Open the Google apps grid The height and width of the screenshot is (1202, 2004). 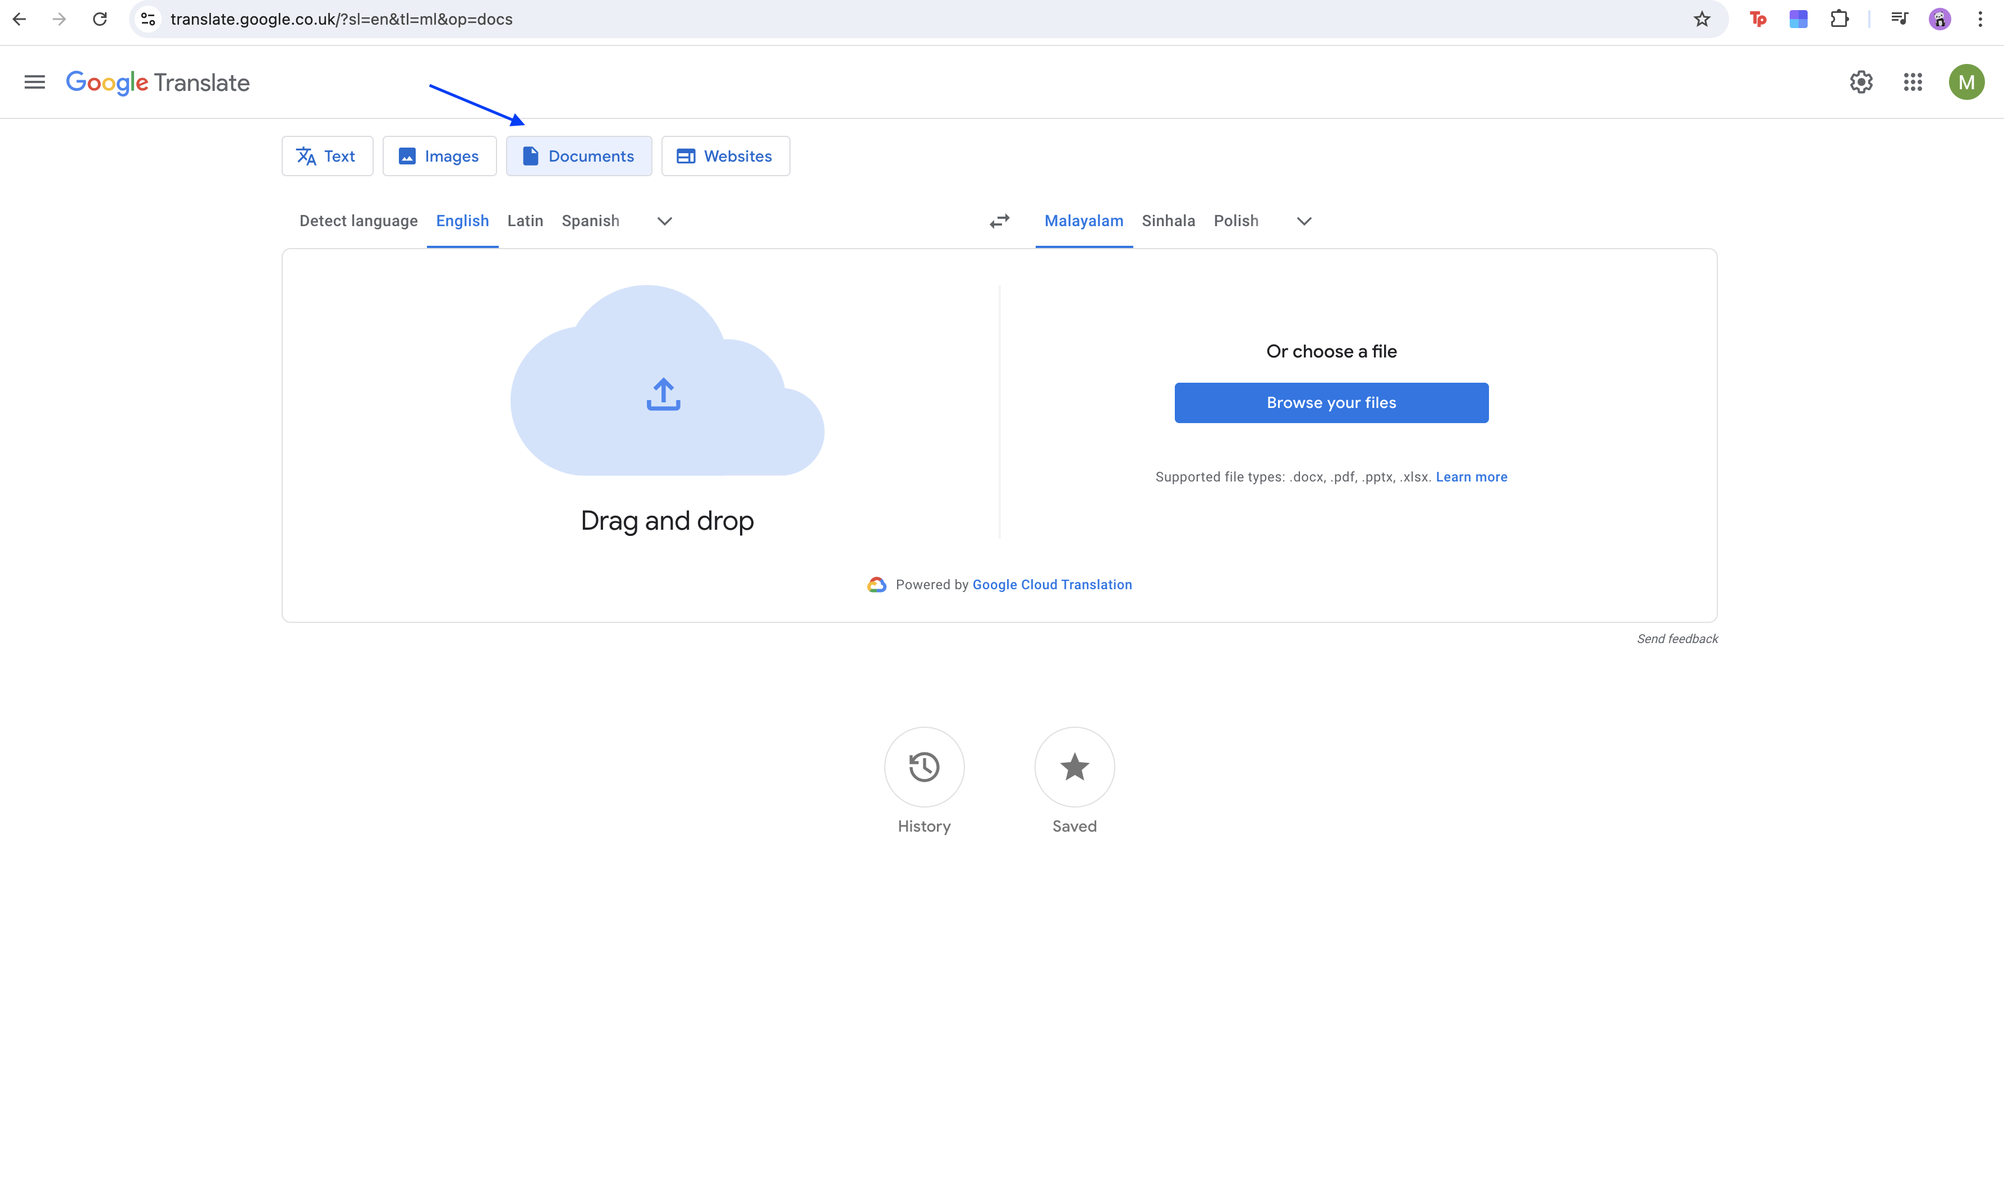[x=1913, y=82]
